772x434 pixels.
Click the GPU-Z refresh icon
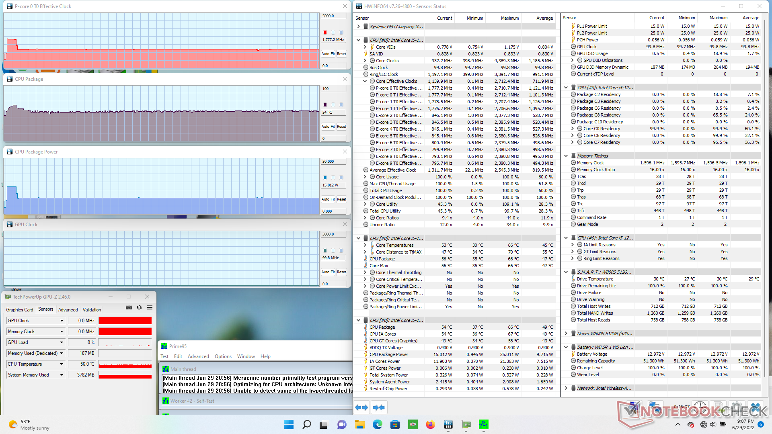(x=140, y=308)
